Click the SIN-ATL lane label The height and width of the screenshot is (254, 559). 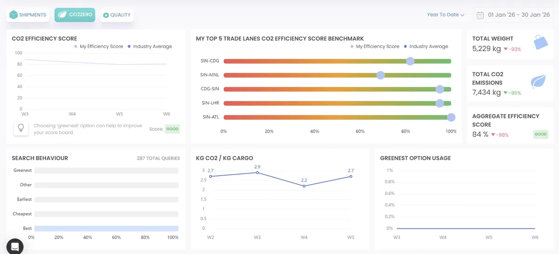(x=211, y=117)
